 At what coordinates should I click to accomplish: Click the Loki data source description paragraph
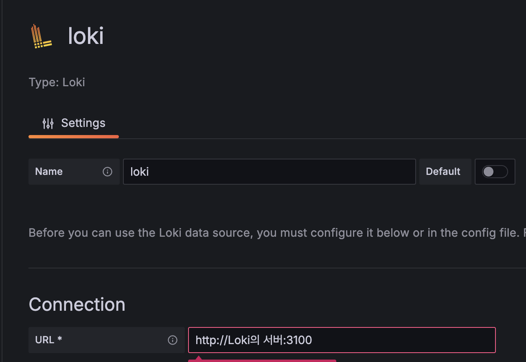[277, 233]
